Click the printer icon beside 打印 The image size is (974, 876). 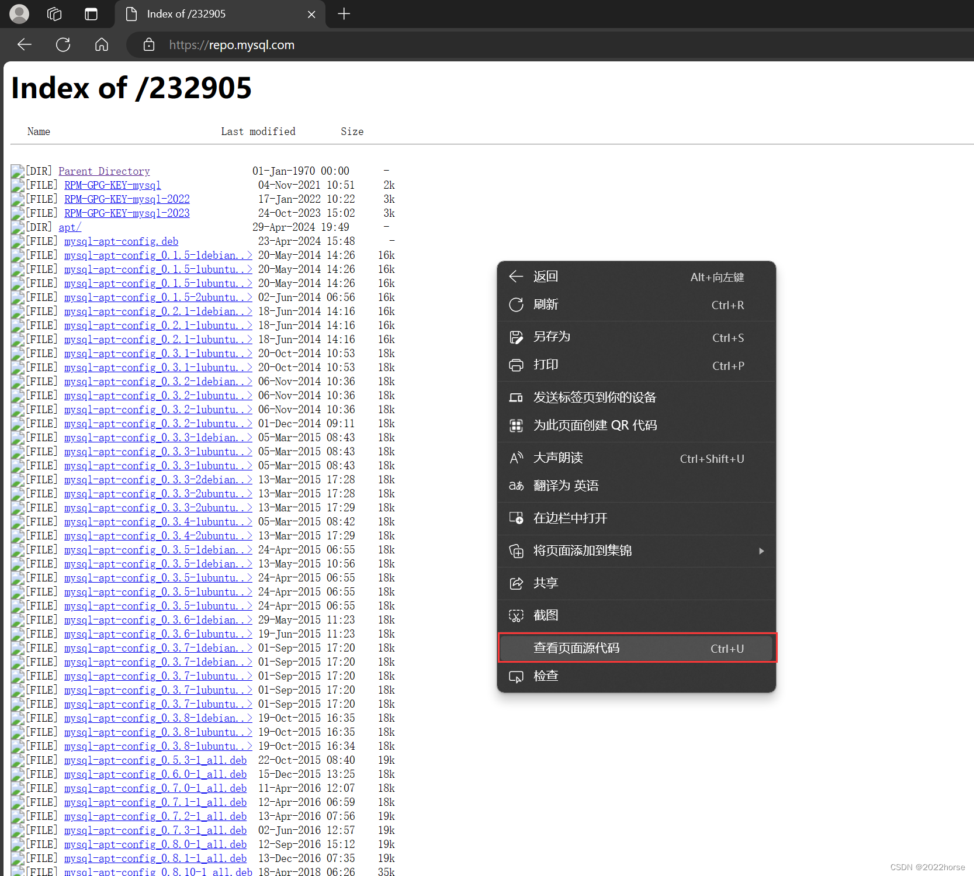[516, 365]
